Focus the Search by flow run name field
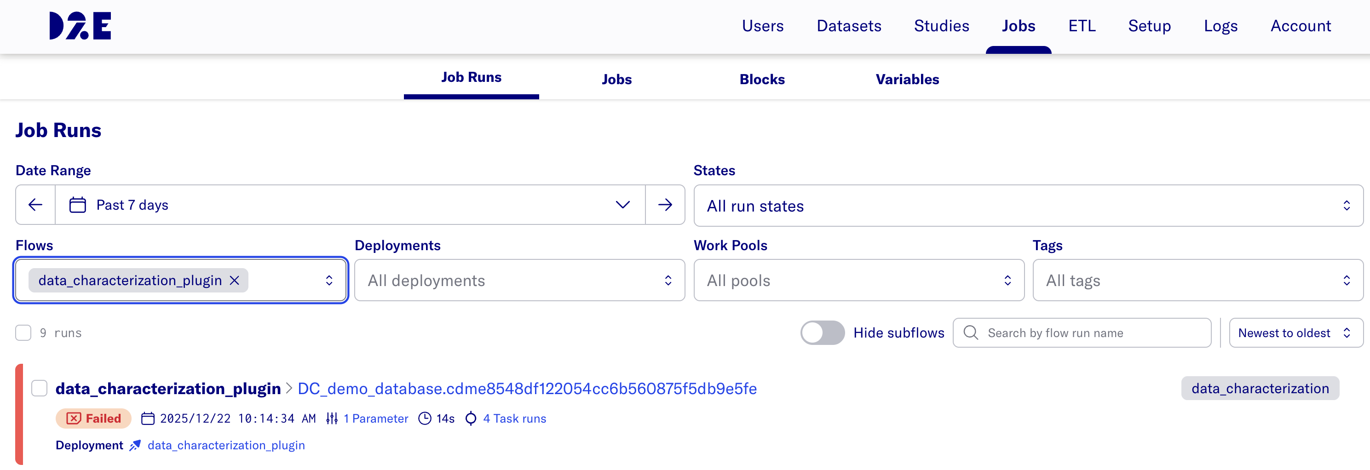 1090,333
